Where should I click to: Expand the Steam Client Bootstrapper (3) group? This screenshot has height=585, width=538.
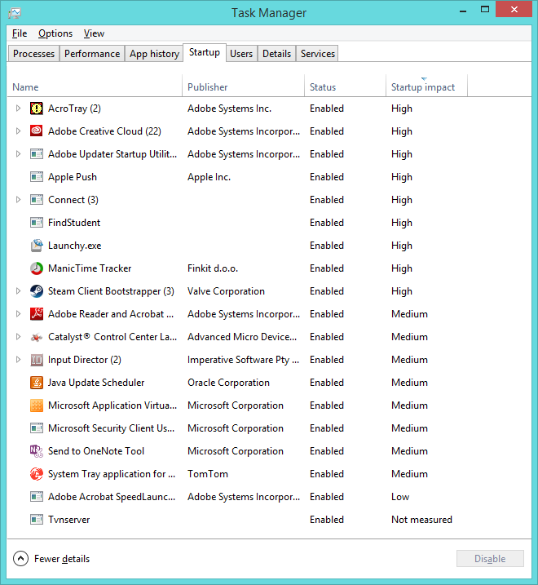18,291
